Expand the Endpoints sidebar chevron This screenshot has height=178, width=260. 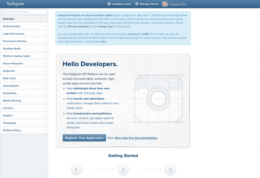[x=44, y=71]
